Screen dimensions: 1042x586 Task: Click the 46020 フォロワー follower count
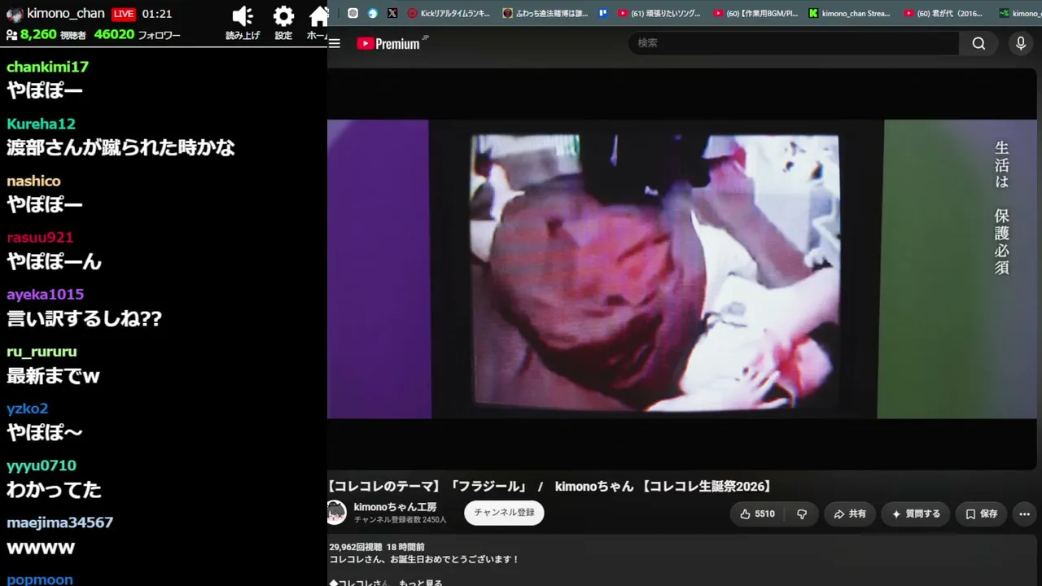point(137,35)
